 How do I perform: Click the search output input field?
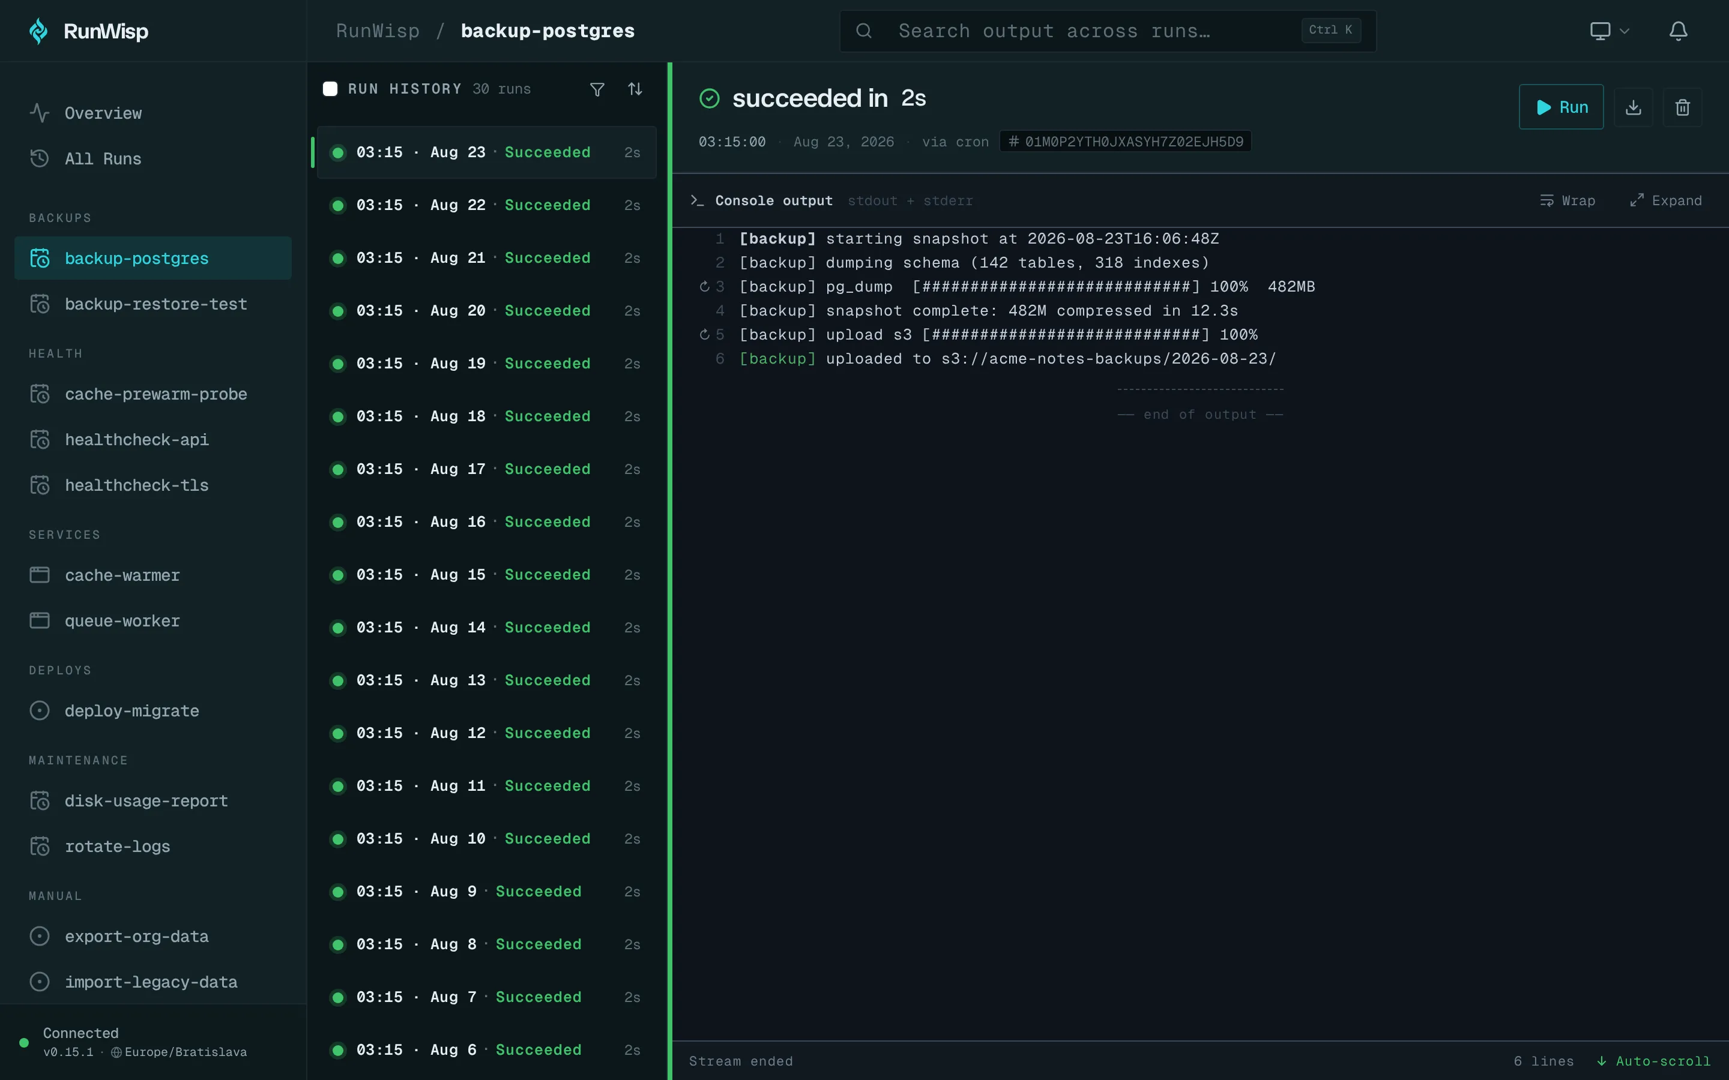[1108, 31]
